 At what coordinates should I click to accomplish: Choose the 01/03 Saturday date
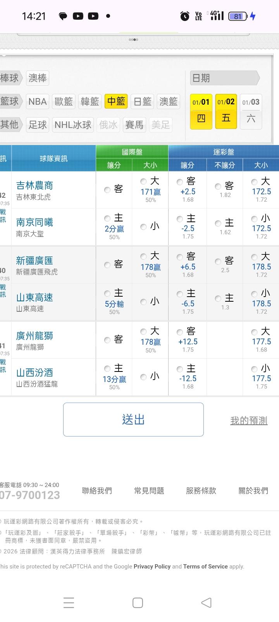tap(251, 111)
